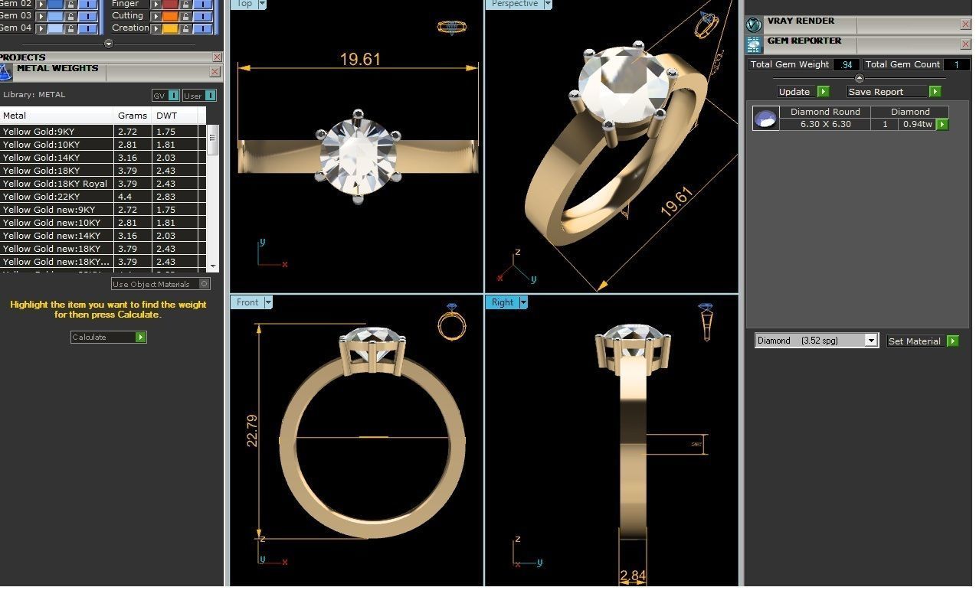Close the VRay Render panel
The height and width of the screenshot is (597, 976).
click(965, 24)
